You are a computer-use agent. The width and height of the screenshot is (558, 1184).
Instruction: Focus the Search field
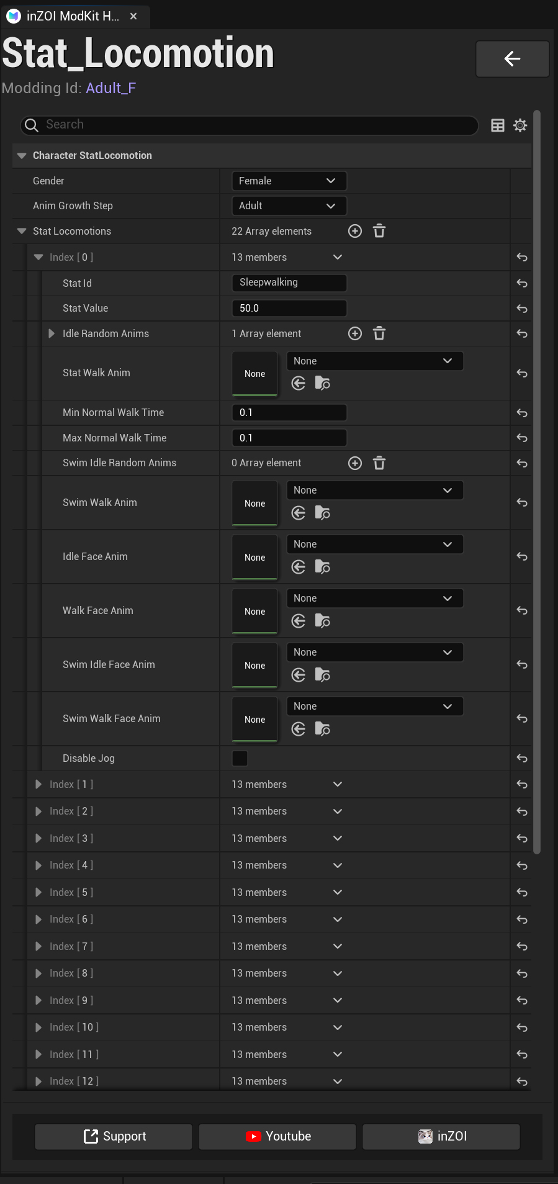250,125
